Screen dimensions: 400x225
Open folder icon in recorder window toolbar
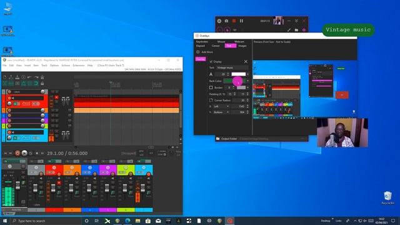296,30
